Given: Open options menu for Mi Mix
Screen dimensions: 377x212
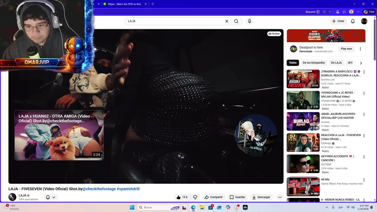Looking at the screenshot, I should (364, 180).
